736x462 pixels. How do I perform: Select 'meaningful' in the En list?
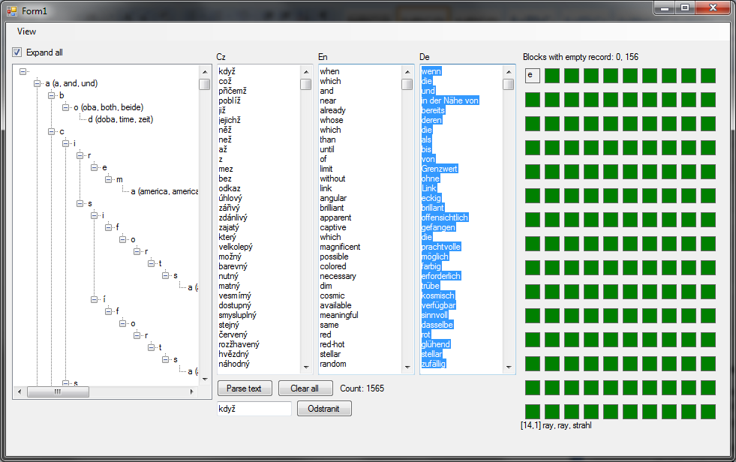click(339, 315)
